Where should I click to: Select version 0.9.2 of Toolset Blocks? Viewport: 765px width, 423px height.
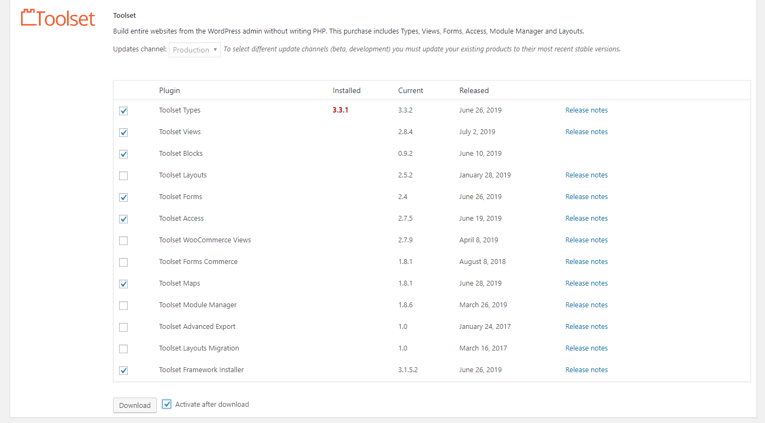pos(405,154)
